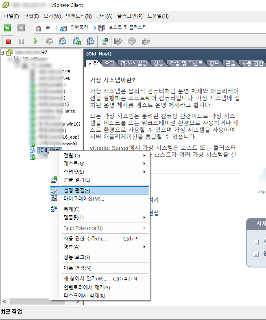Click the CD/DVD connect toolbar icon
Image resolution: width=266 pixels, height=320 pixels.
(132, 42)
